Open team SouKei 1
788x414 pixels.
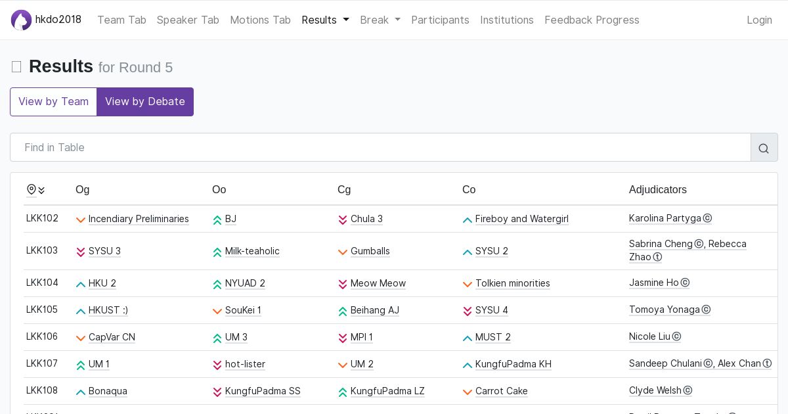click(x=243, y=310)
